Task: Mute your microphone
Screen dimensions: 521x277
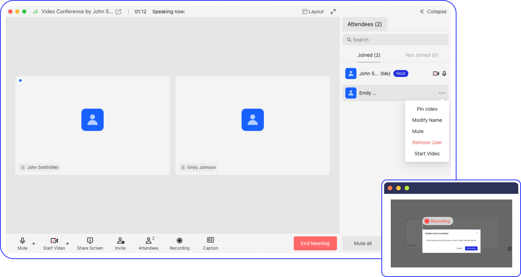Action: tap(22, 243)
